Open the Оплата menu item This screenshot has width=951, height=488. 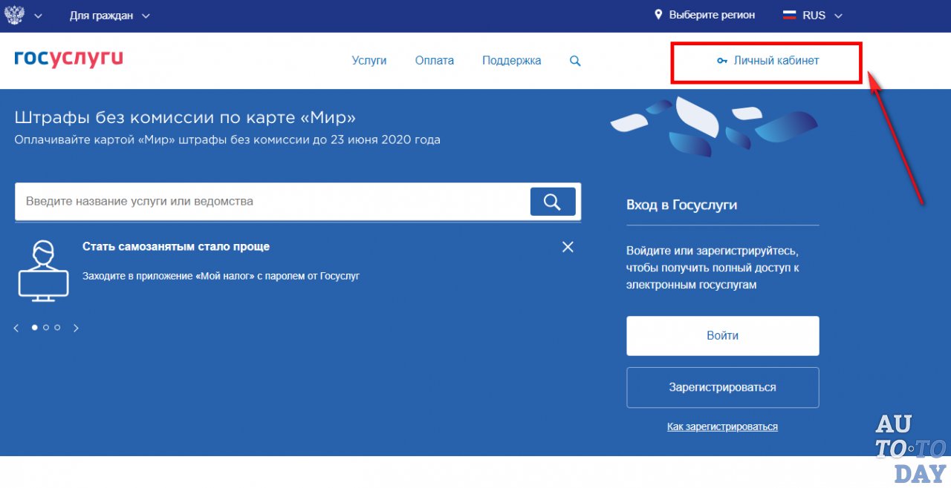435,61
